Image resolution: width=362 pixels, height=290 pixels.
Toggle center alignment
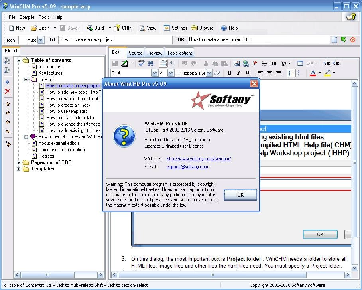tap(269, 73)
